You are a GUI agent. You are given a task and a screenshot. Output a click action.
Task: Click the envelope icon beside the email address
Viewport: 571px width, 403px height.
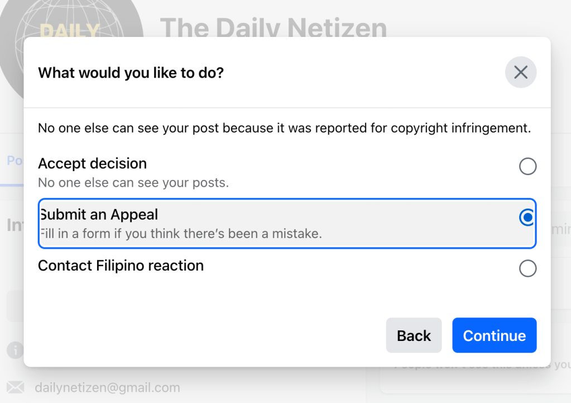click(15, 387)
